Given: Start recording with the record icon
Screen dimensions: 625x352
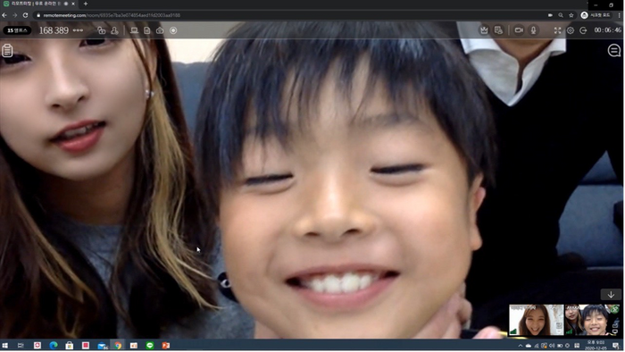Looking at the screenshot, I should 173,30.
